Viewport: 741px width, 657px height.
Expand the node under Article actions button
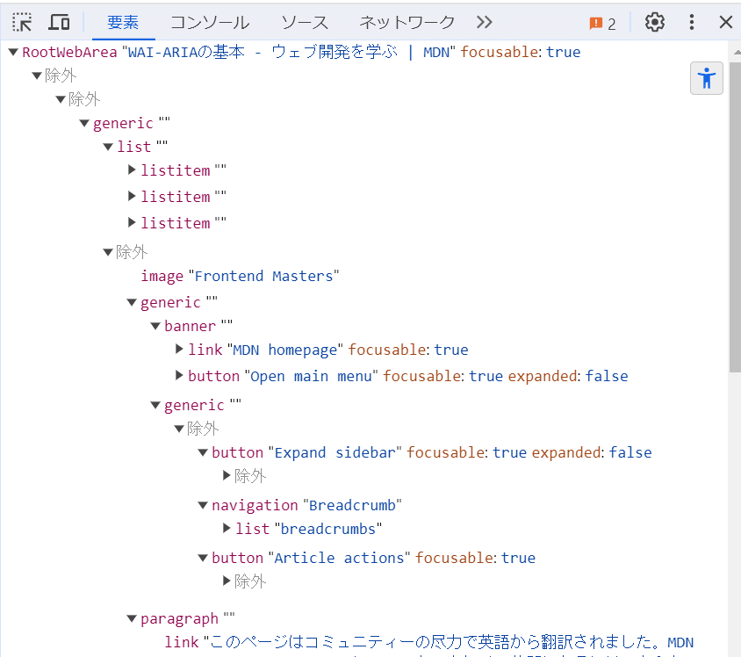point(227,581)
